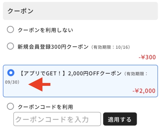This screenshot has height=134, width=164.
Task: Click the red arrow pointing left
Action: point(39,84)
